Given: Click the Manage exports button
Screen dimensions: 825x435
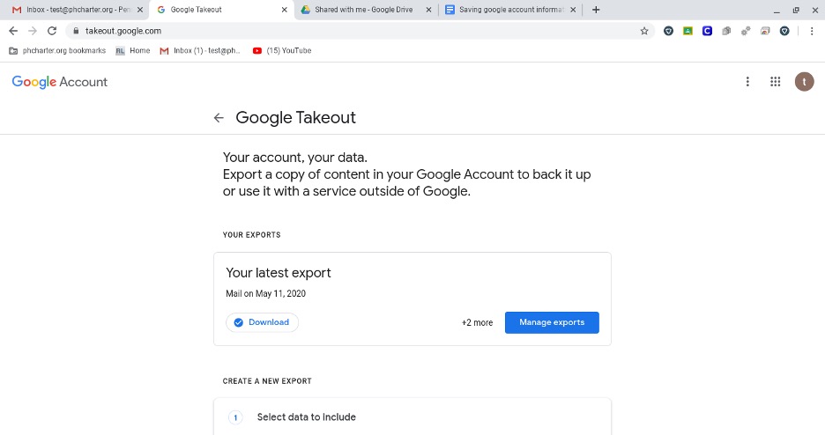Looking at the screenshot, I should click(552, 322).
